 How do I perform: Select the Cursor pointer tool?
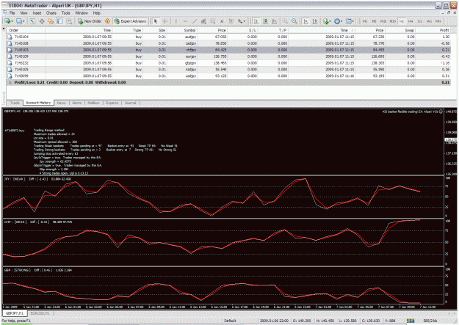156,21
